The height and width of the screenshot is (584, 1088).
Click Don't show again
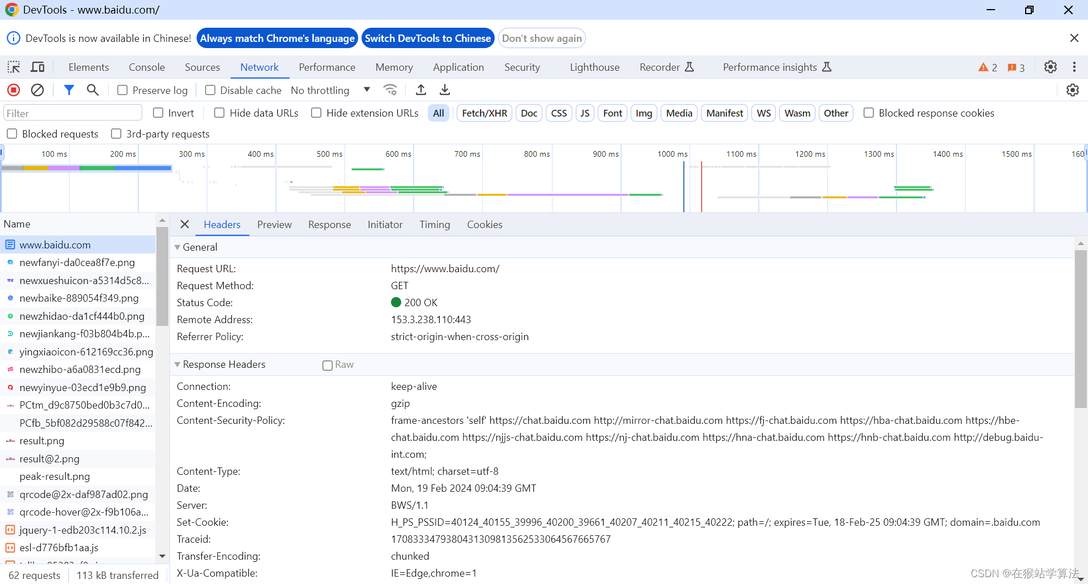point(542,38)
